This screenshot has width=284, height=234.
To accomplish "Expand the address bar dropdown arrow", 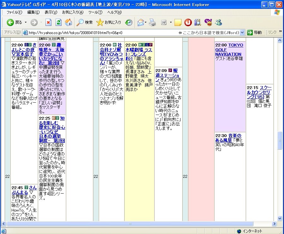I will click(x=242, y=33).
